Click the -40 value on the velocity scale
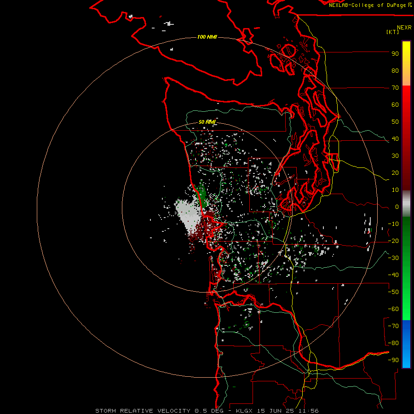Image resolution: width=414 pixels, height=414 pixels. pos(393,275)
